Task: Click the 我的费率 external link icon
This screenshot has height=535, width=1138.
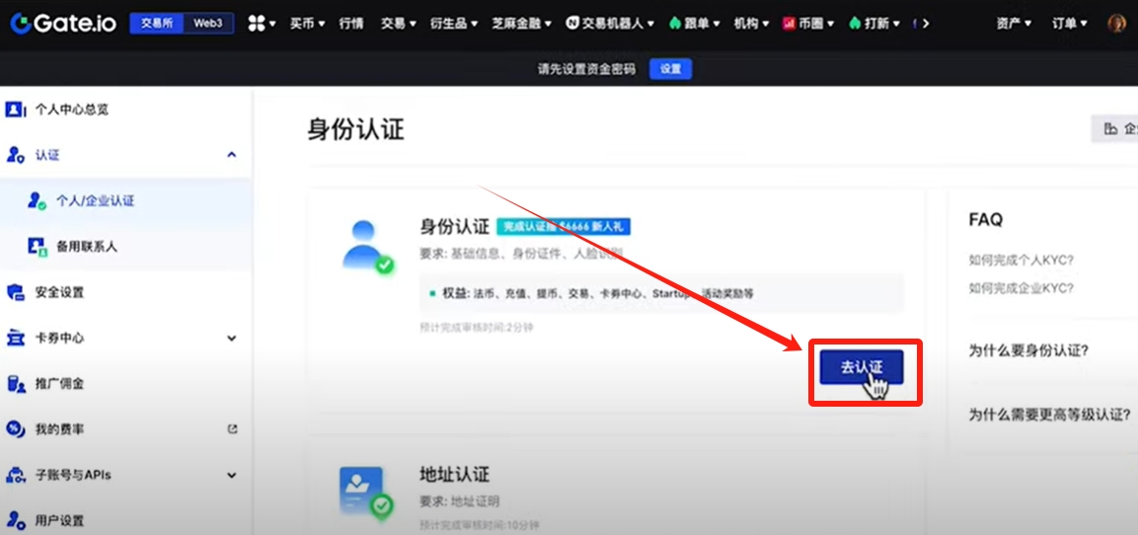Action: tap(232, 429)
